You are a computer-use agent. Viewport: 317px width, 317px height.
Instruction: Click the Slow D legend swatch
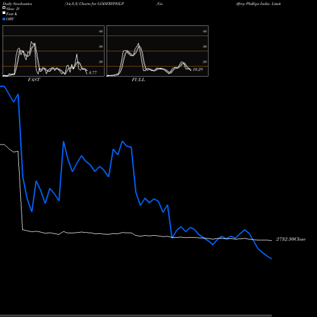point(4,8)
